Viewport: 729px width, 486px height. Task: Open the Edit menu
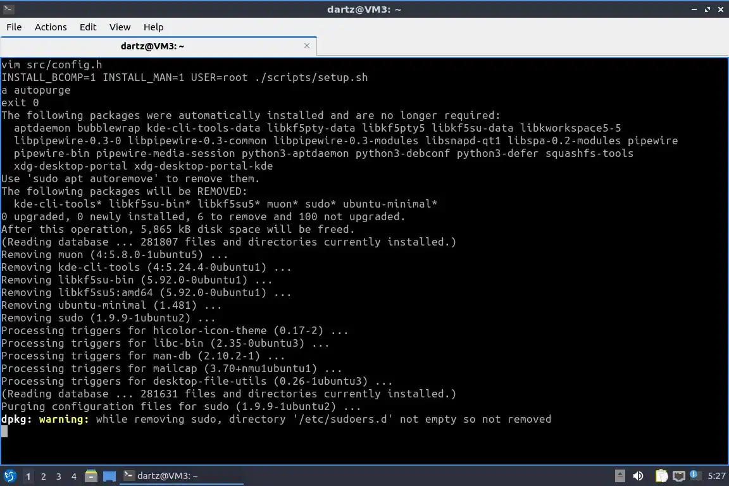(x=88, y=27)
